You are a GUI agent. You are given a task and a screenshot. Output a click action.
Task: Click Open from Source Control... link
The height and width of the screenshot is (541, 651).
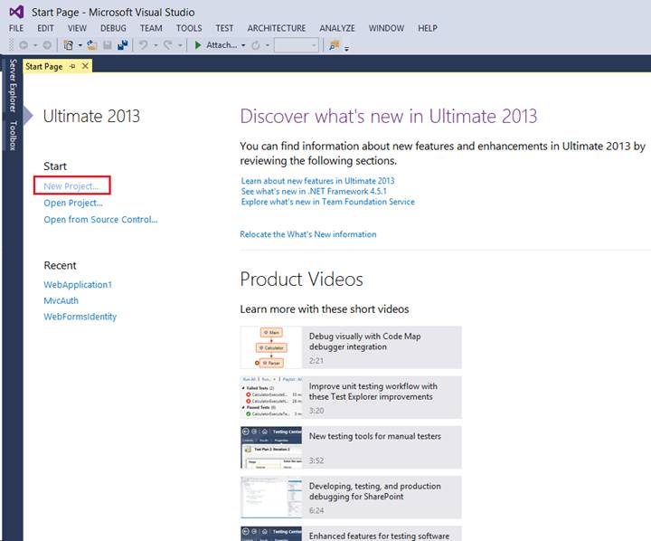(x=100, y=219)
